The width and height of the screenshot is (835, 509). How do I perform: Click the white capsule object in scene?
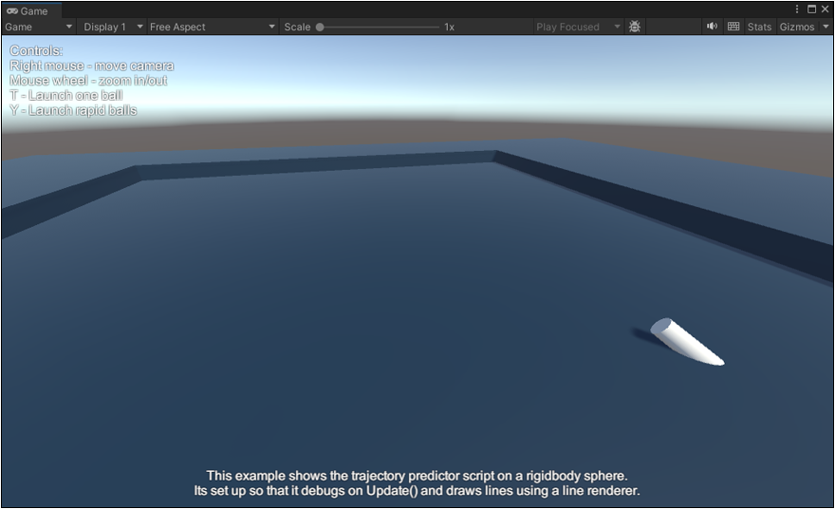tap(686, 342)
